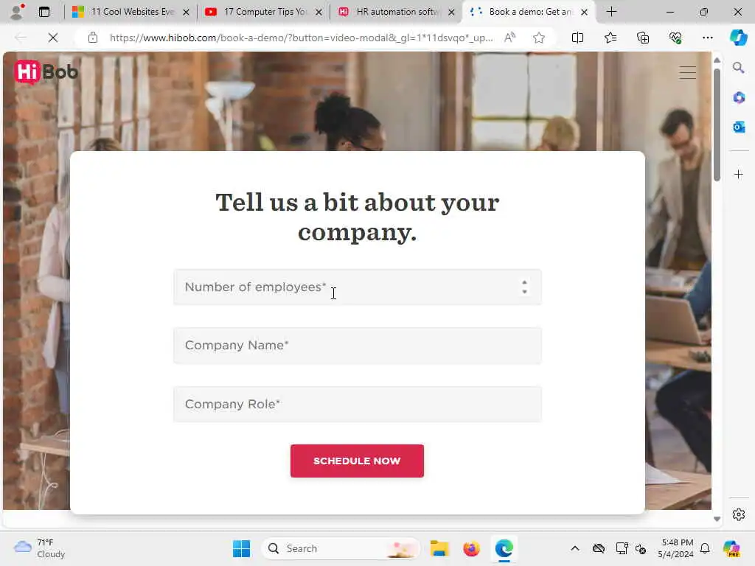Click the SCHEDULE NOW button

(357, 461)
